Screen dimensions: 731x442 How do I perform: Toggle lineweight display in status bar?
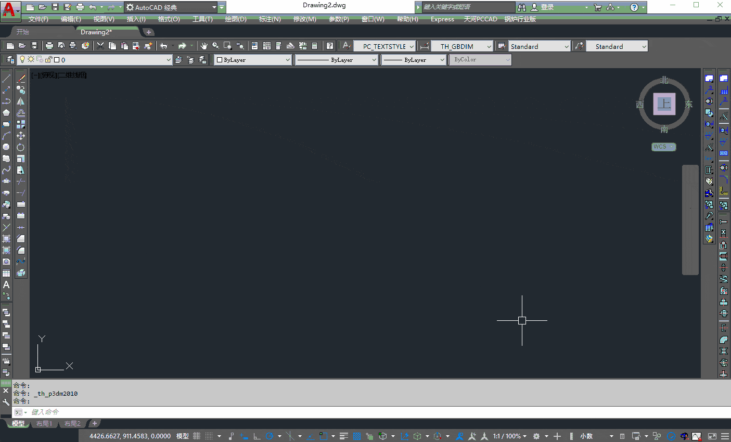pyautogui.click(x=343, y=436)
